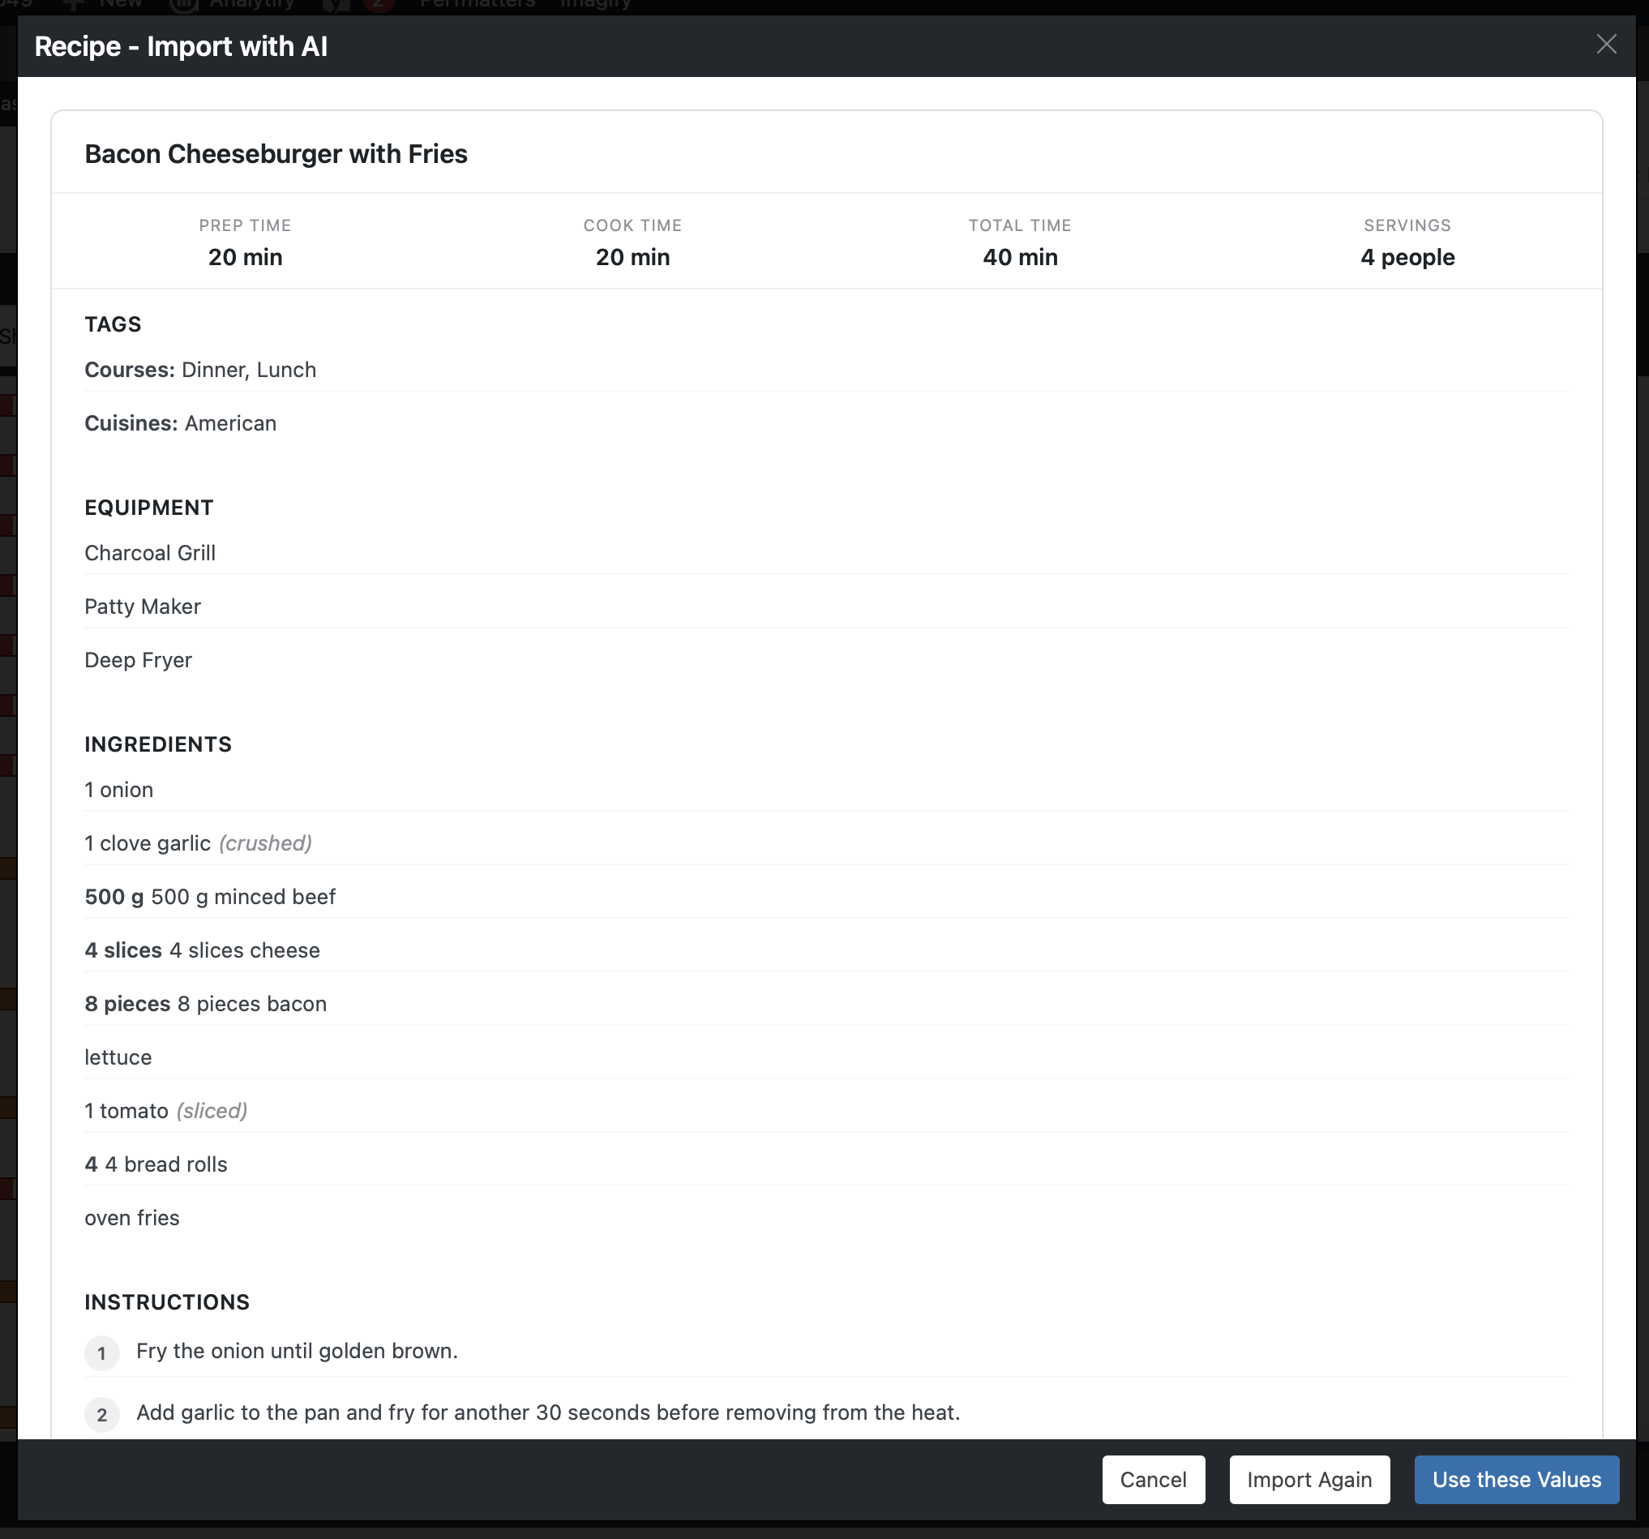Select the Bacon Cheeseburger with Fries title
Image resolution: width=1649 pixels, height=1539 pixels.
click(276, 154)
